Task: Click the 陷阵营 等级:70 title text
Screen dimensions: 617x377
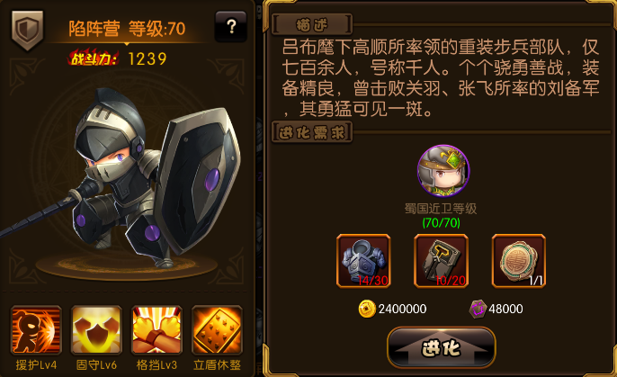Action: [x=127, y=29]
